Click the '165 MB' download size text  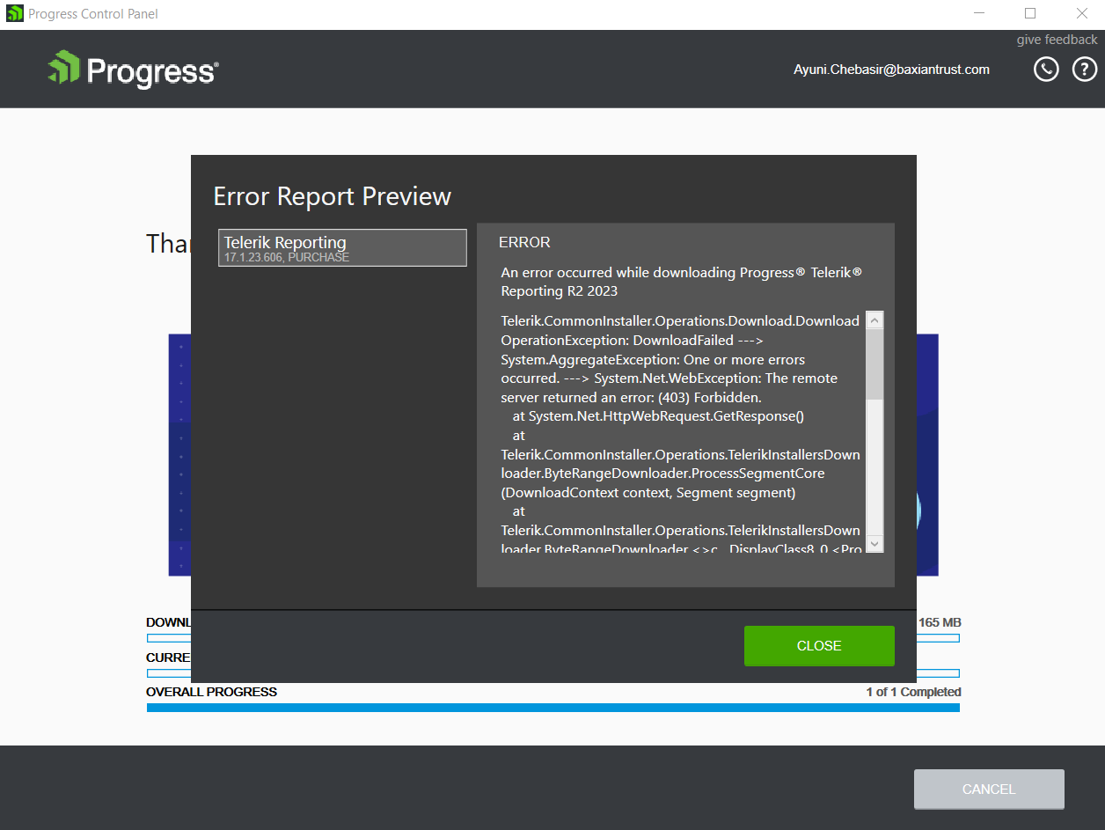coord(940,622)
